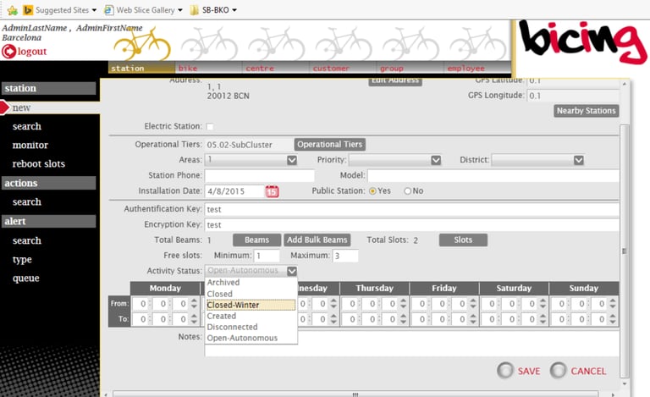Select Public Station Yes radio button
Screen dimensions: 650x397
tap(372, 191)
